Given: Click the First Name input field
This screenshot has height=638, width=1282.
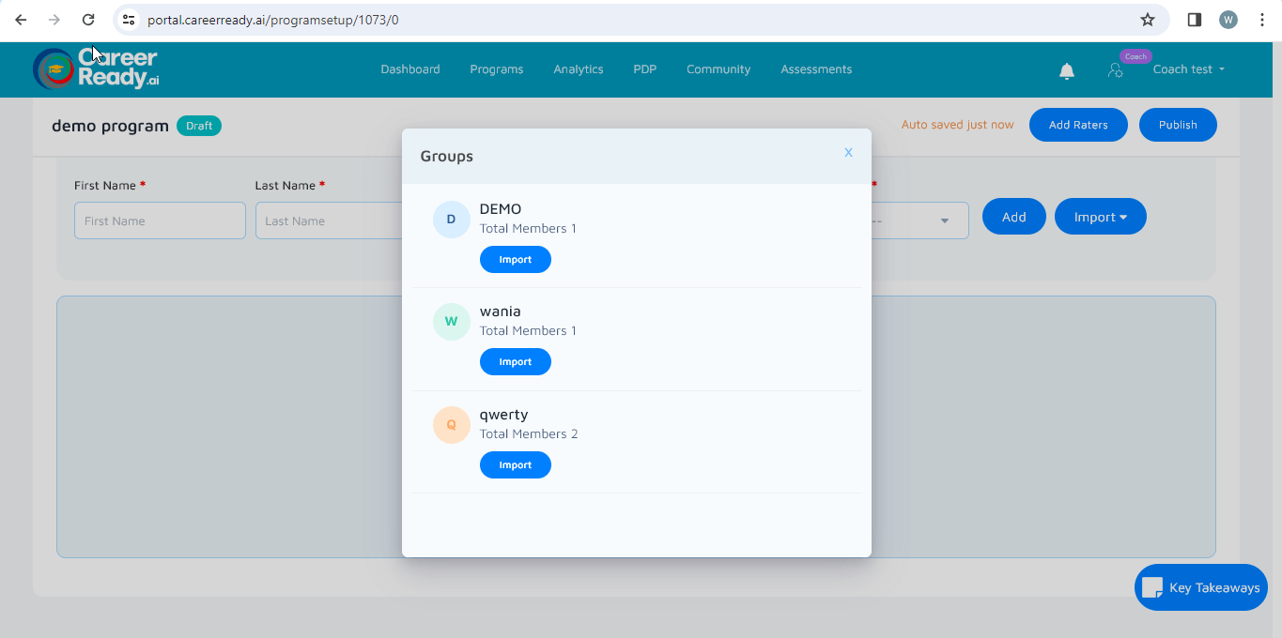Looking at the screenshot, I should (160, 221).
